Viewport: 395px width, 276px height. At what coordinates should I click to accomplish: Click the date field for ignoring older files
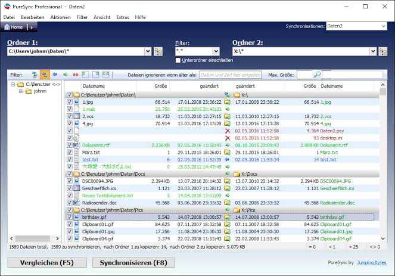coord(230,75)
